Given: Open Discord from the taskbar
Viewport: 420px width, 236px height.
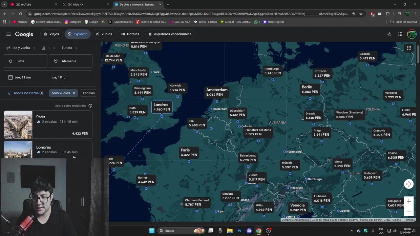Looking at the screenshot, I should pyautogui.click(x=249, y=231).
